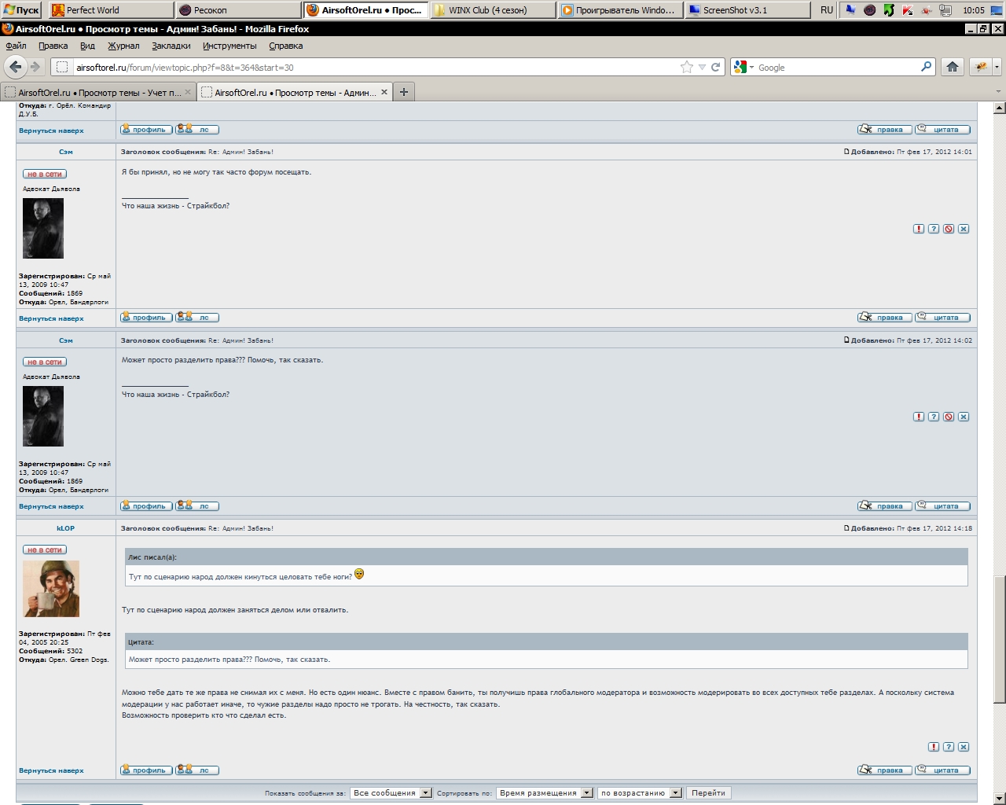Bookmark this page with the star icon
This screenshot has width=1006, height=805.
pos(687,68)
